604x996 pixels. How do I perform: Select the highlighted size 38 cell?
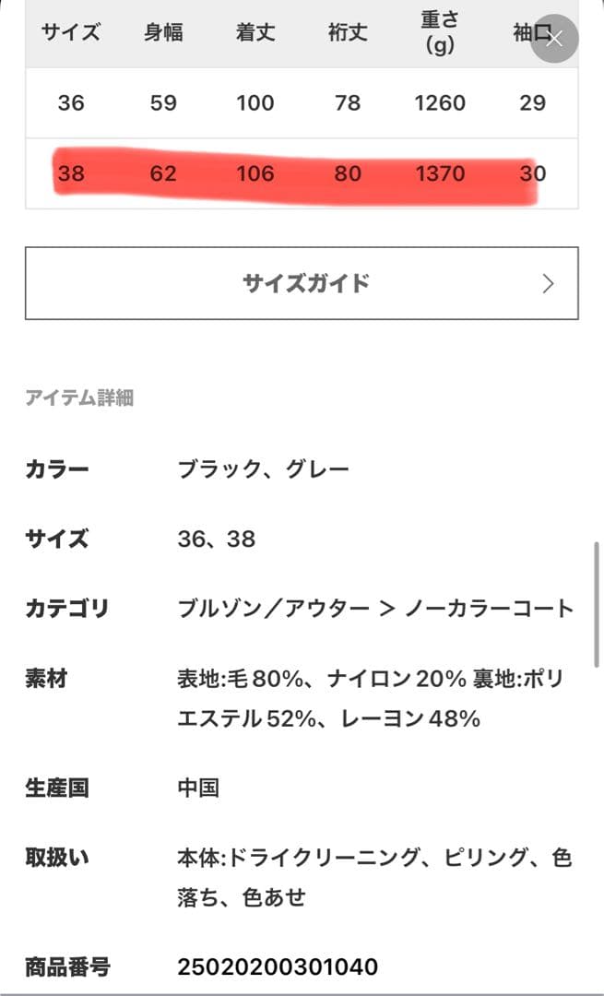click(71, 172)
